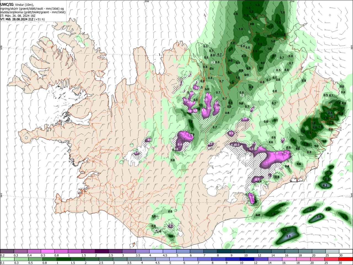The height and width of the screenshot is (265, 353).
Task: Click the 'VT: Mið. 28.08.2024 21Z' valid time
Action: (x=17, y=19)
